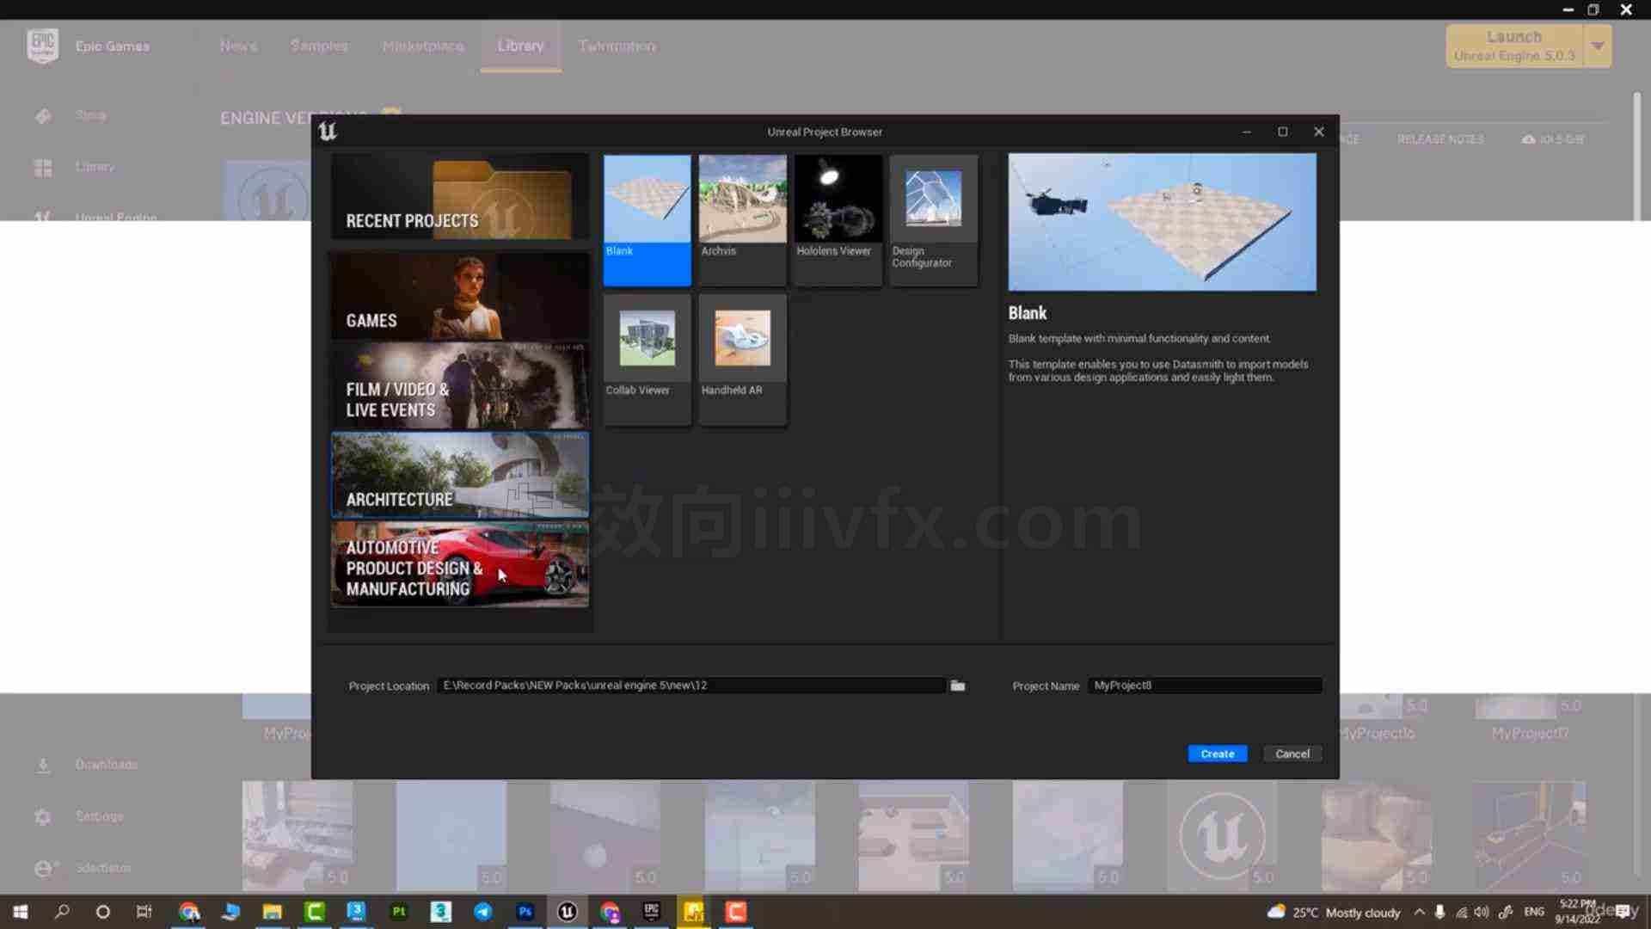
Task: Switch to Unreal Engine on the taskbar
Action: (568, 912)
